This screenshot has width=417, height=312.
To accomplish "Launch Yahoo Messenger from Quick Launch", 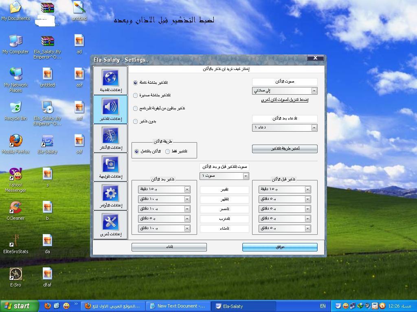I will click(66, 306).
